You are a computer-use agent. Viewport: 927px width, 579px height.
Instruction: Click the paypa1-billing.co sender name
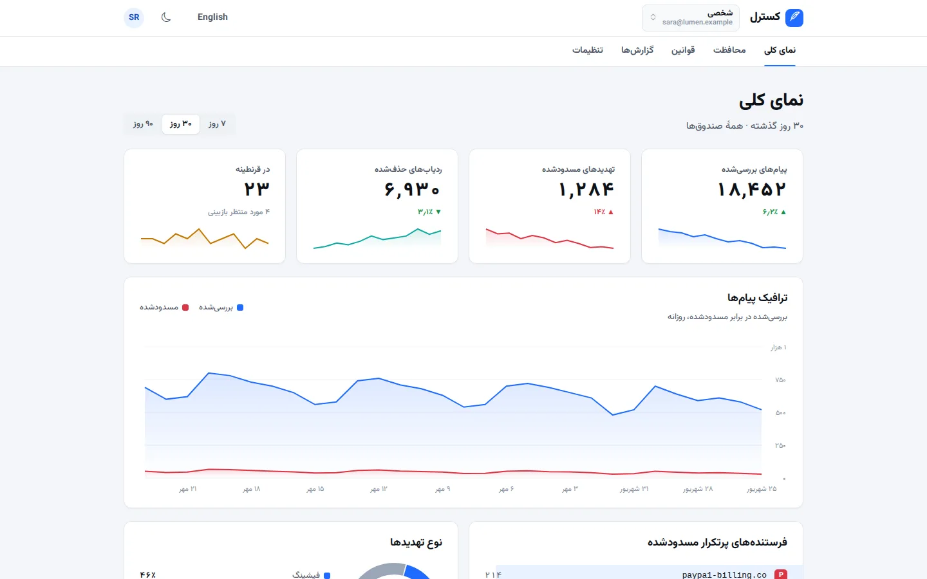pyautogui.click(x=724, y=574)
